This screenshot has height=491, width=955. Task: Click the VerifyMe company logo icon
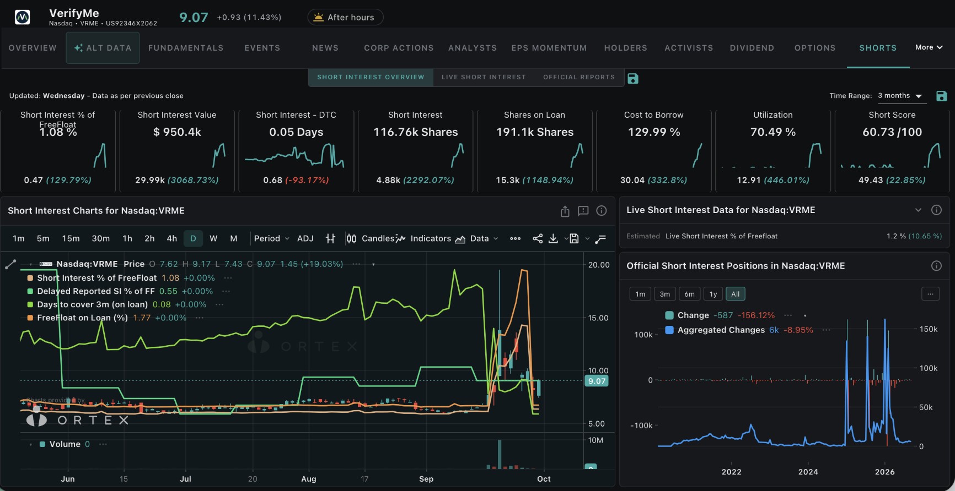click(x=22, y=18)
